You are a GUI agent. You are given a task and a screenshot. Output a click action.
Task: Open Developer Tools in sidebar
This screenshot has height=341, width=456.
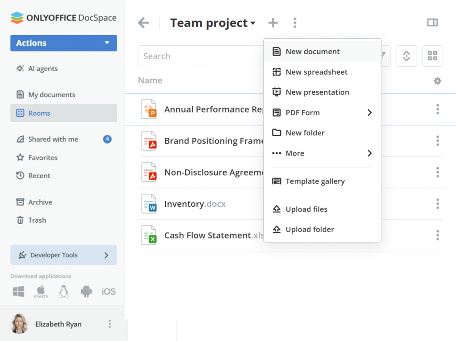coord(63,255)
